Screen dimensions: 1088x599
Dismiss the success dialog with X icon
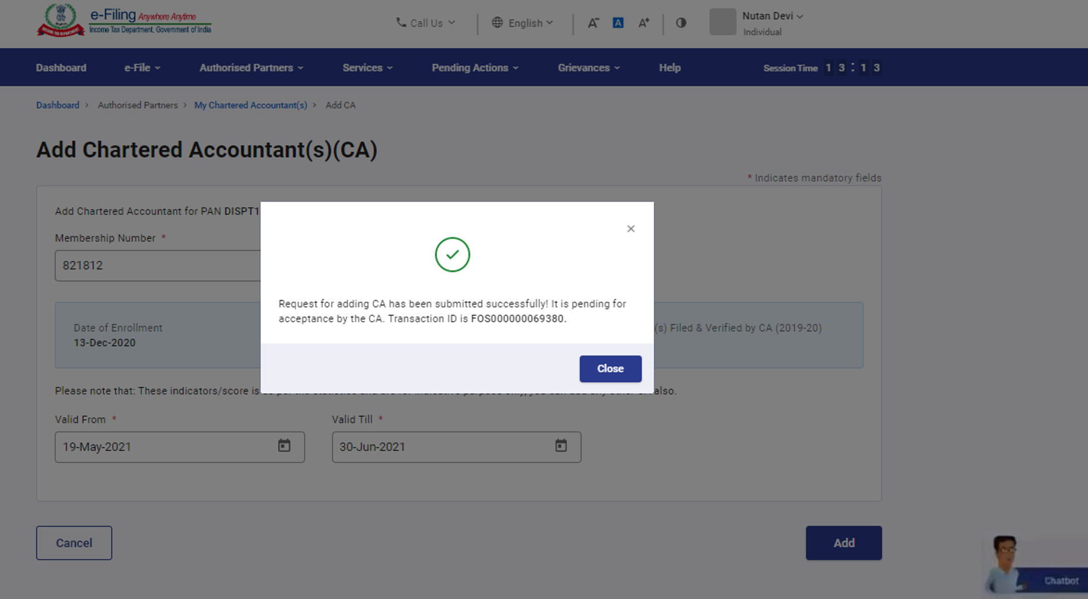631,229
